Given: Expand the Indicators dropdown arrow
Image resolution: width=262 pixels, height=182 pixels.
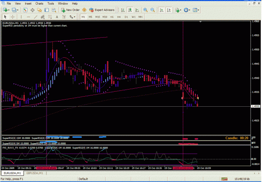Looking at the screenshot, I should coord(181,10).
